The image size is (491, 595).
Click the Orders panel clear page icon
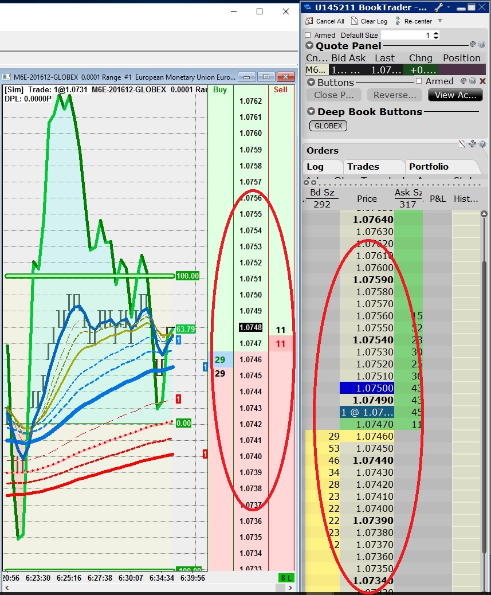pos(462,144)
